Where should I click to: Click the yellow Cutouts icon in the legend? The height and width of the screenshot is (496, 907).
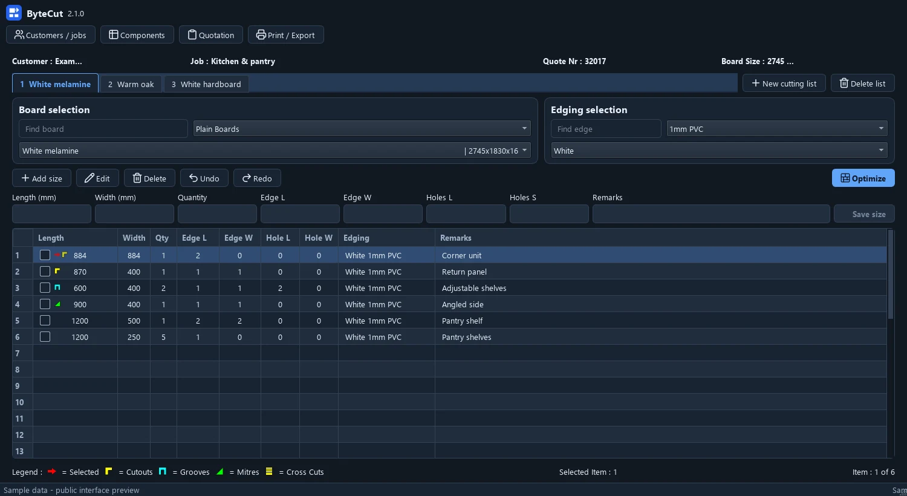(x=109, y=471)
